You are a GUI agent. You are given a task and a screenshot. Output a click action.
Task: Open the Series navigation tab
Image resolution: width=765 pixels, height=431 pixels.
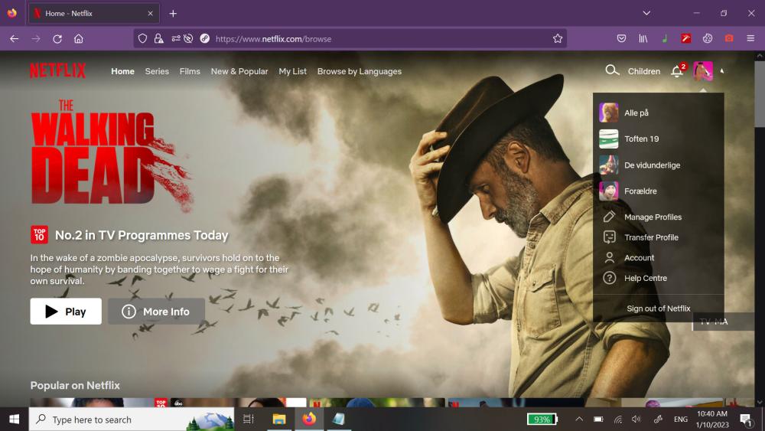coord(157,71)
